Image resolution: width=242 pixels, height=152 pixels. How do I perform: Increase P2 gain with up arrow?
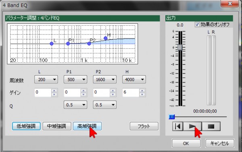113,90
